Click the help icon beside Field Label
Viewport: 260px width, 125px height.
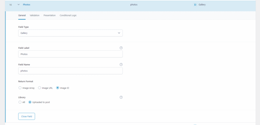click(x=121, y=48)
